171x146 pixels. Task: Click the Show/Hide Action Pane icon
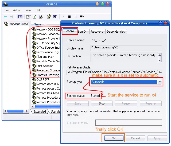pos(55,17)
